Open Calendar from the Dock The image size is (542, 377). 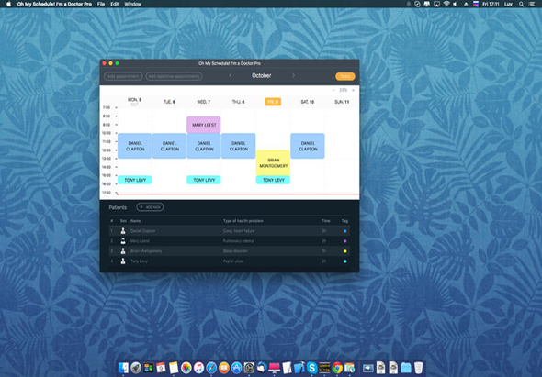tap(161, 368)
